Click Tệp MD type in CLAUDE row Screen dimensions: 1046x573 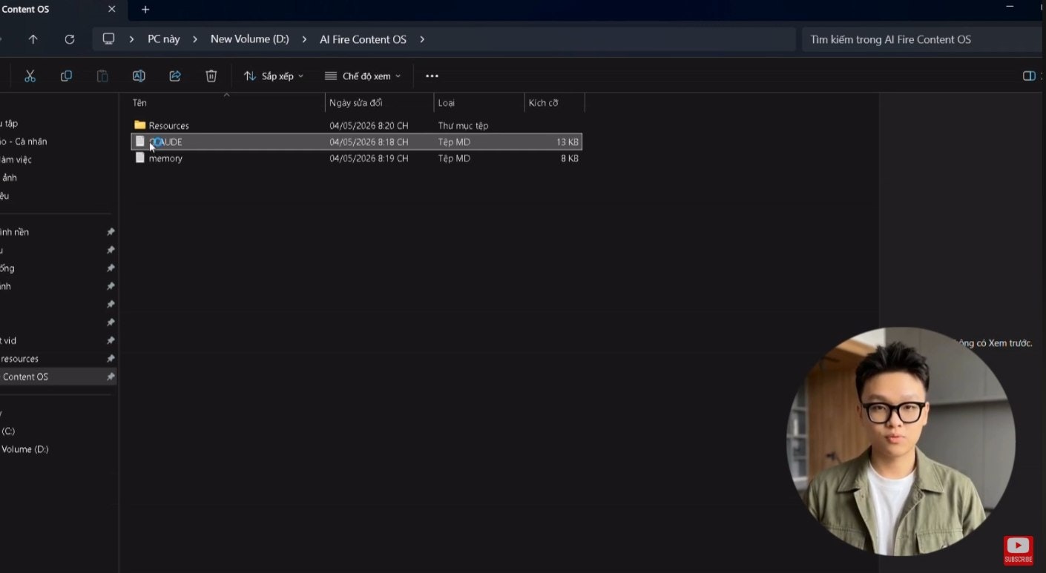(454, 142)
